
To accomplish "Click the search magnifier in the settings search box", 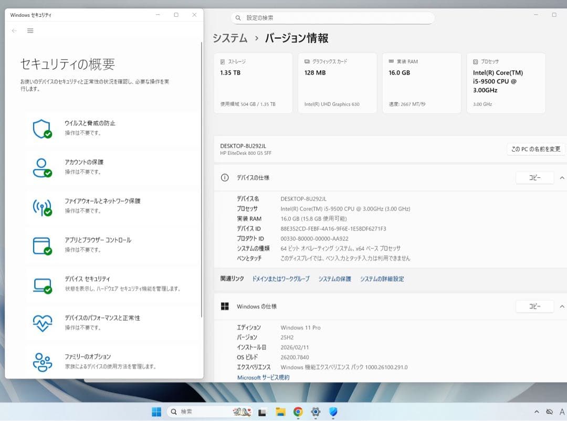I will pyautogui.click(x=238, y=18).
